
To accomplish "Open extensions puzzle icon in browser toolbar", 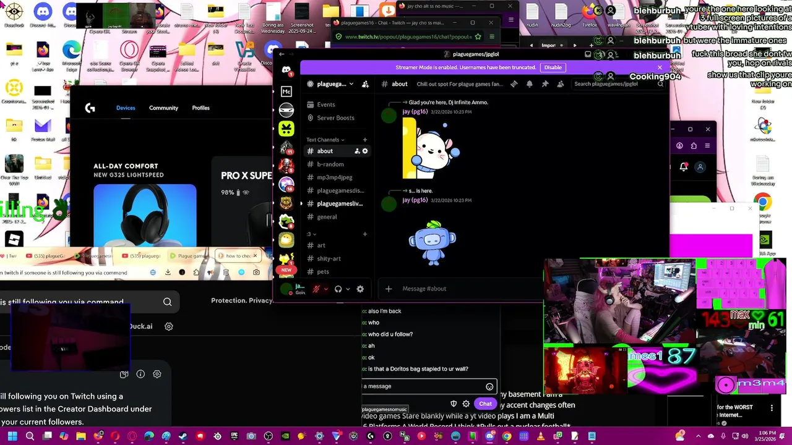I will [196, 272].
